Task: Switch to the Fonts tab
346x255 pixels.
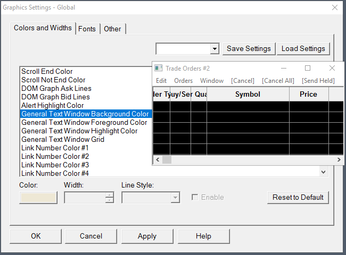Action: tap(87, 29)
